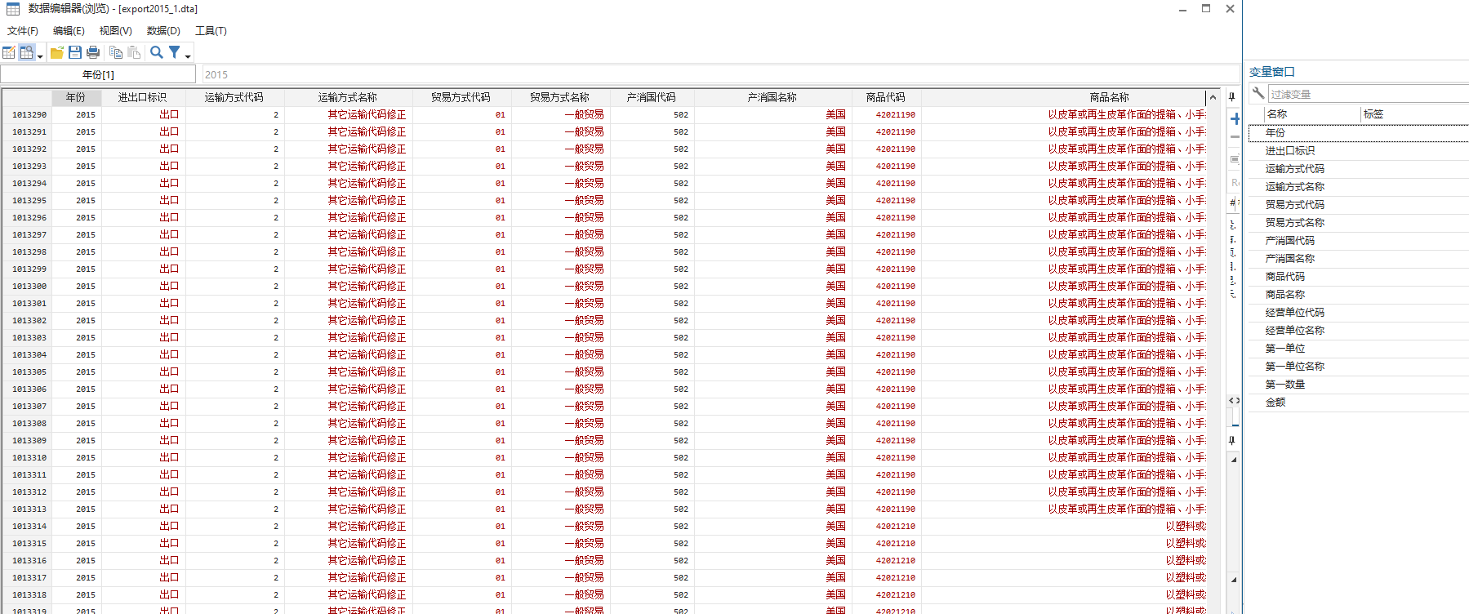
Task: Select row number 1013300
Action: pyautogui.click(x=29, y=287)
